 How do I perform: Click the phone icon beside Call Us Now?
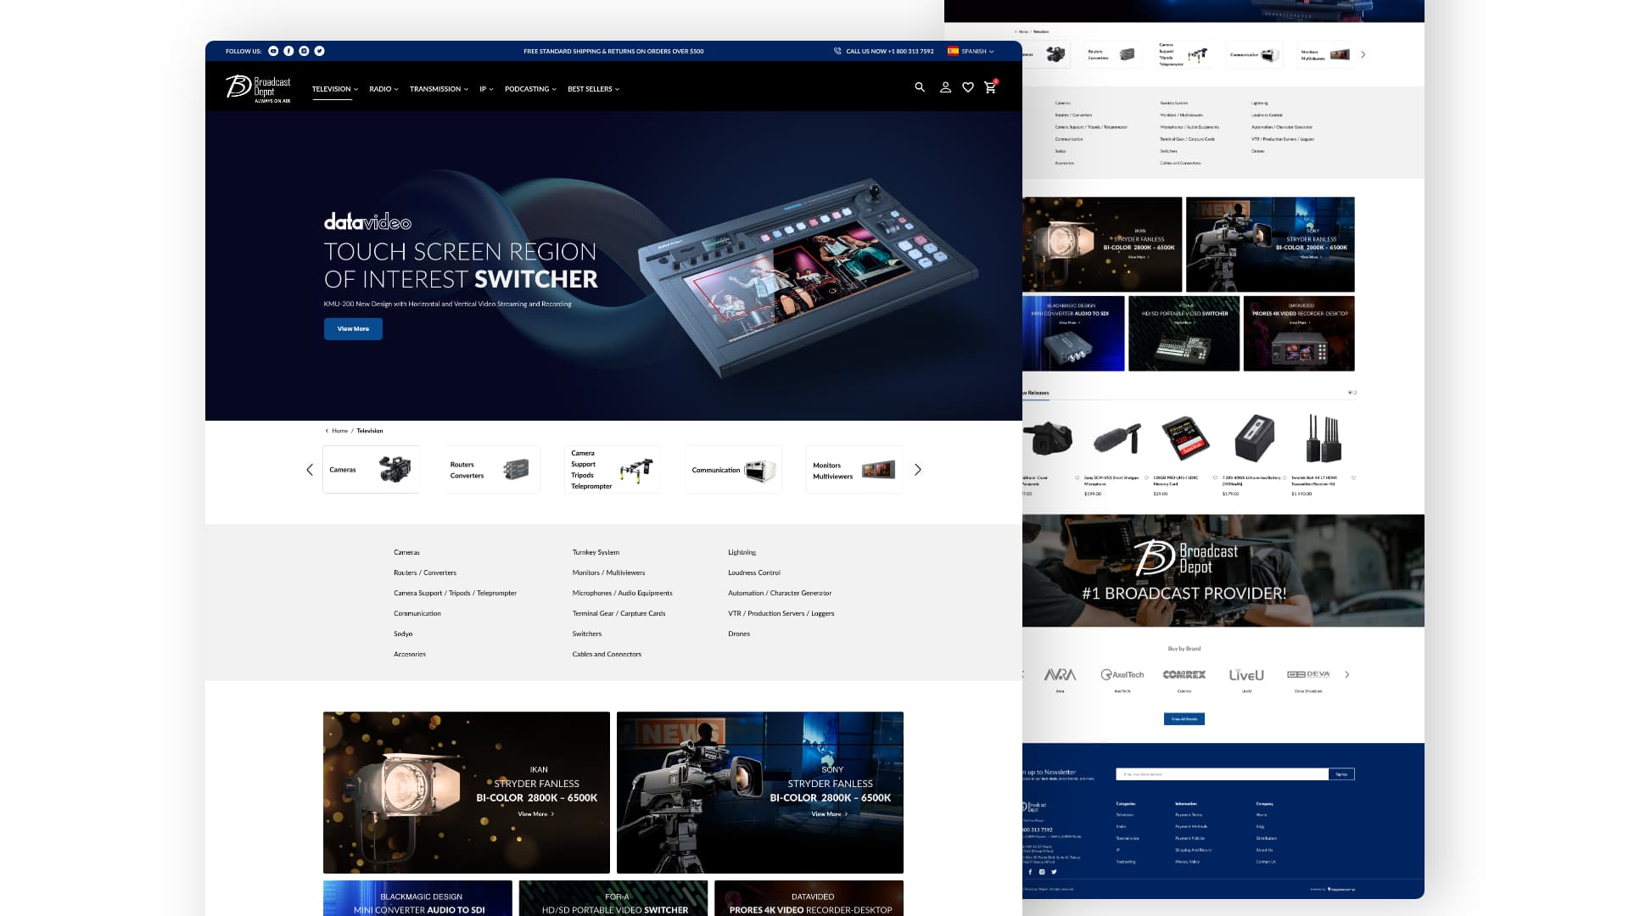(837, 51)
